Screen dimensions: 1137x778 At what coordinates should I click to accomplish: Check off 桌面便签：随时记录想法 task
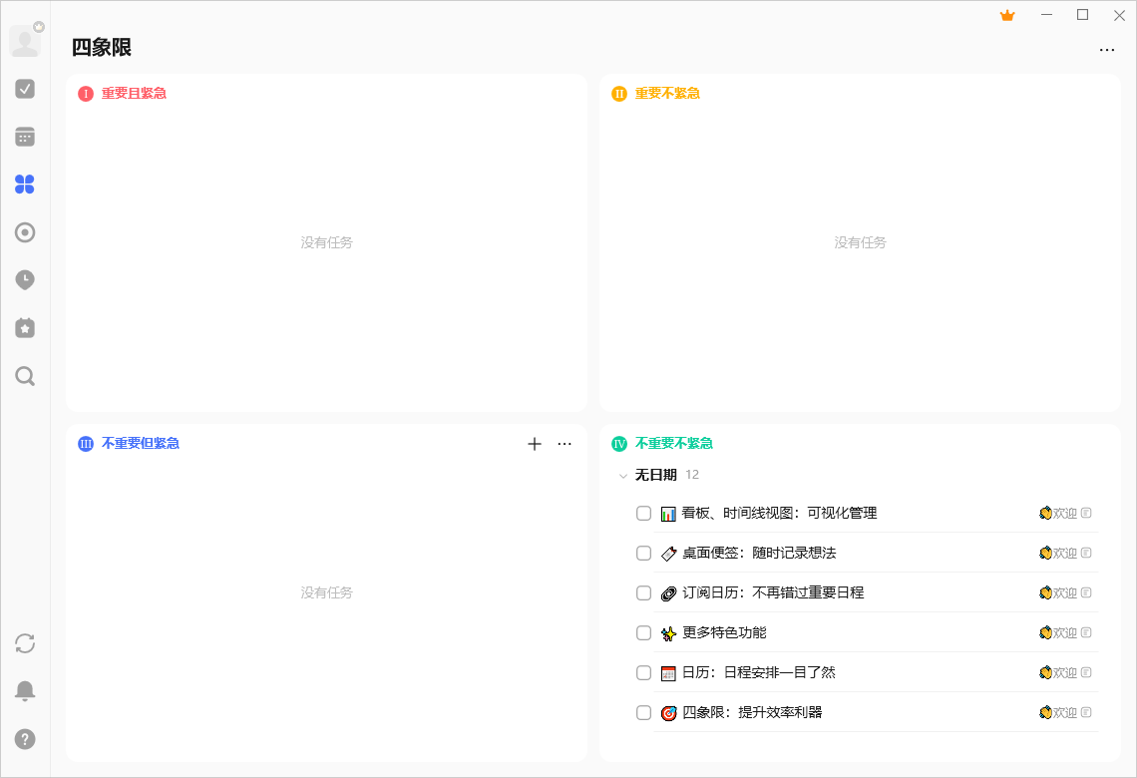[x=644, y=554]
